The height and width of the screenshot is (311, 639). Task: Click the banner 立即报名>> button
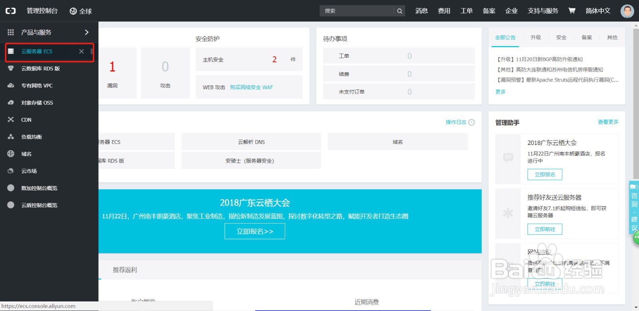pos(255,231)
